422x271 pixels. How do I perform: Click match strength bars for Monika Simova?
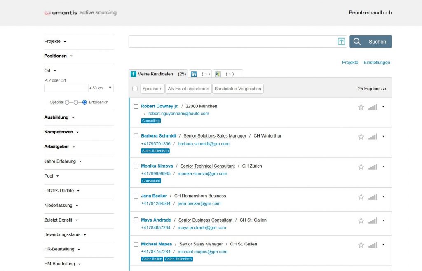373,167
